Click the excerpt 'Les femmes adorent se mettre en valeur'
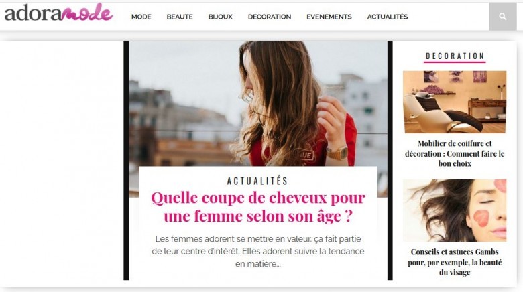 258,251
